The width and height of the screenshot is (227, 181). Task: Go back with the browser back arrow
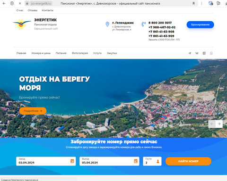pos(4,3)
